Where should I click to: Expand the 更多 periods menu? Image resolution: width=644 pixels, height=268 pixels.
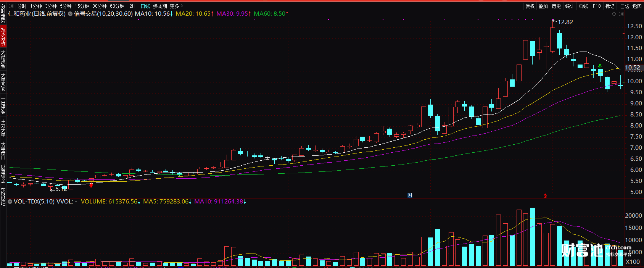point(176,6)
